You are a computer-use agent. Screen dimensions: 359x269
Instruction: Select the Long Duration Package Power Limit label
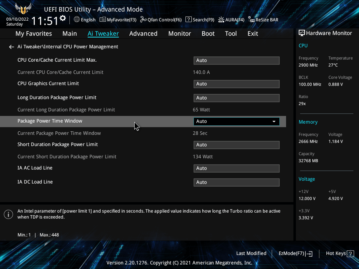(x=57, y=97)
